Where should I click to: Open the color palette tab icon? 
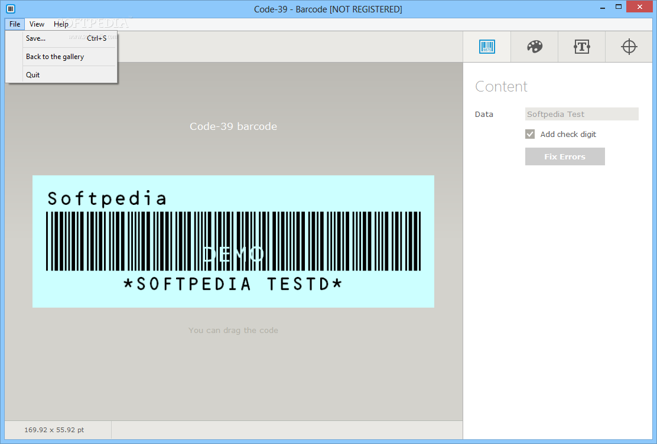tap(534, 47)
